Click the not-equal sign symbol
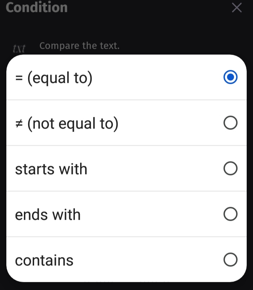 tap(19, 123)
